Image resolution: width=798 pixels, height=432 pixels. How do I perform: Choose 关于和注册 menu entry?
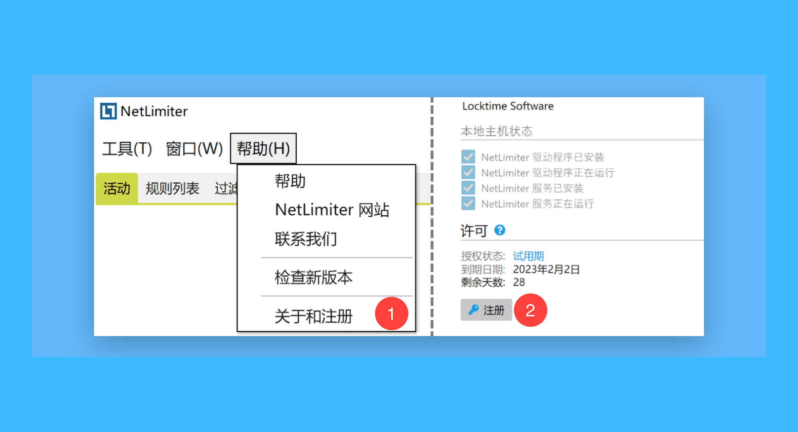click(314, 316)
